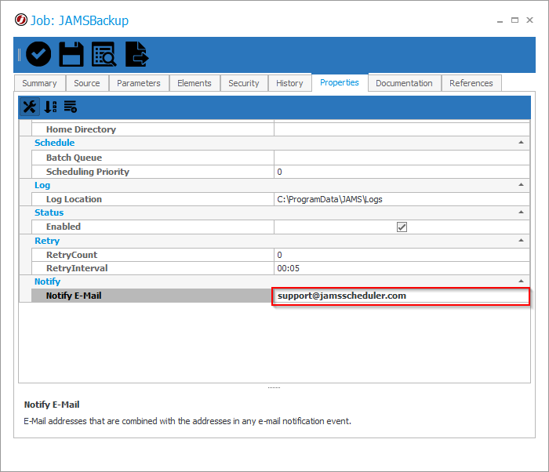Screen dimensions: 549x472
Task: Minimize the Job JAMSBackup window
Action: tap(500, 20)
